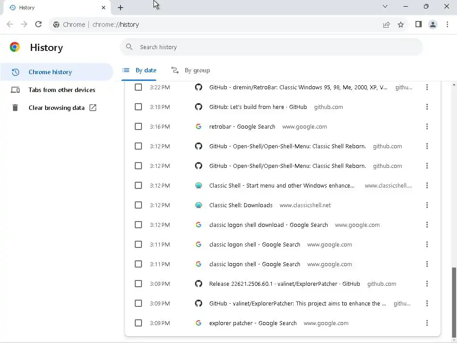Reload the page with the refresh icon
The width and height of the screenshot is (457, 343).
coord(38,24)
